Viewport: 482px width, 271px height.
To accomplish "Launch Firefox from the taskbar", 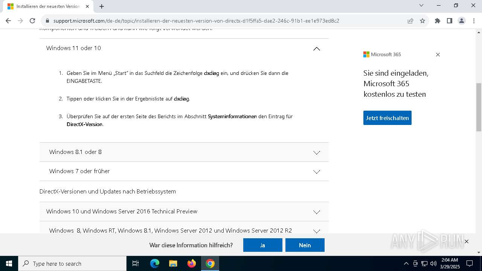I will point(192,263).
